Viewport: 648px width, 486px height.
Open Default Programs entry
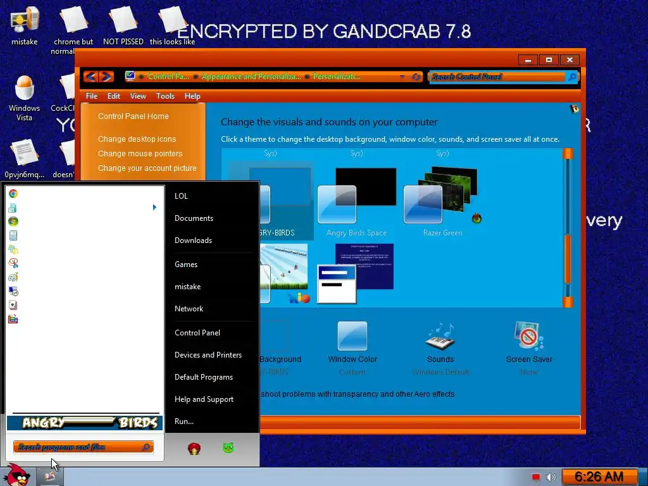204,377
